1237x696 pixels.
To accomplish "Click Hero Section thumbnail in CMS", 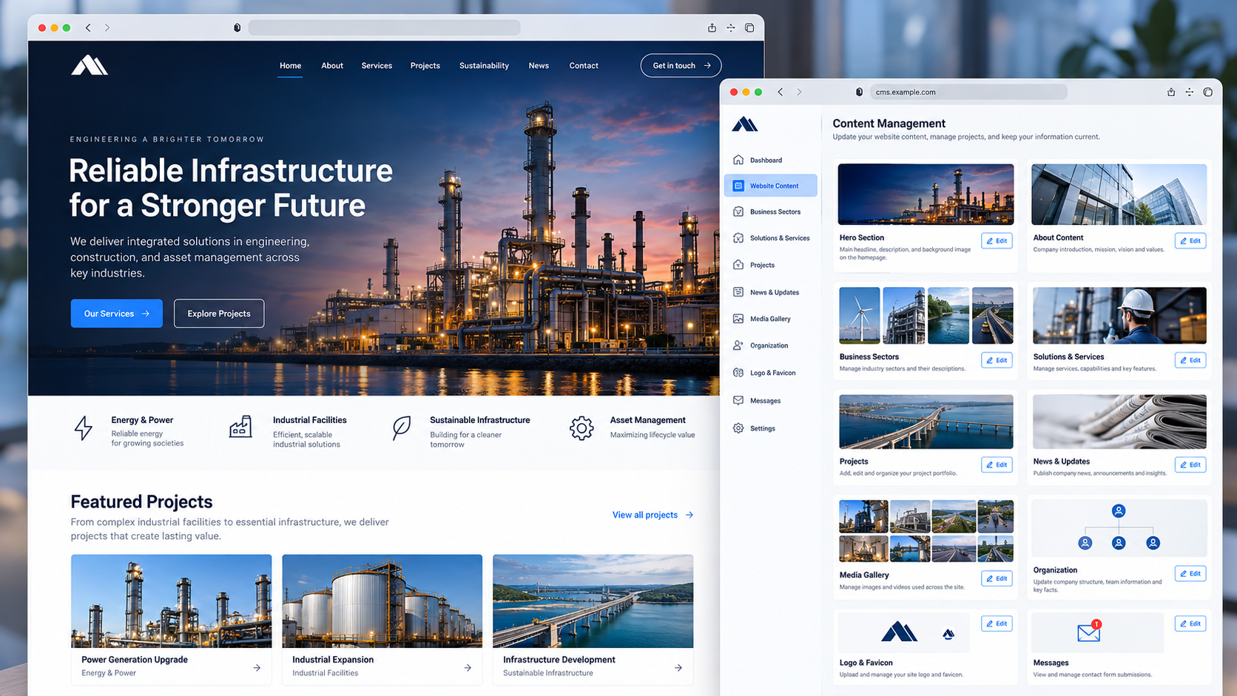I will 926,195.
